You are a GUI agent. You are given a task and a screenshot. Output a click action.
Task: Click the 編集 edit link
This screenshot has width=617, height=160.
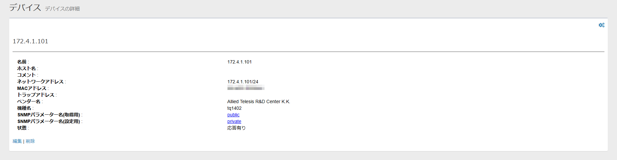(x=17, y=141)
